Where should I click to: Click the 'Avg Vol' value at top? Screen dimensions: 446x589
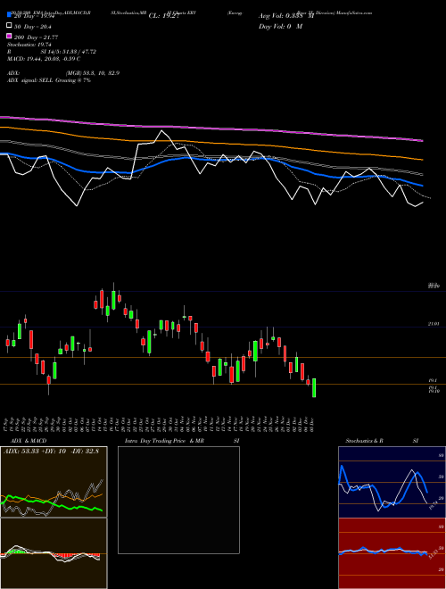[x=286, y=16]
